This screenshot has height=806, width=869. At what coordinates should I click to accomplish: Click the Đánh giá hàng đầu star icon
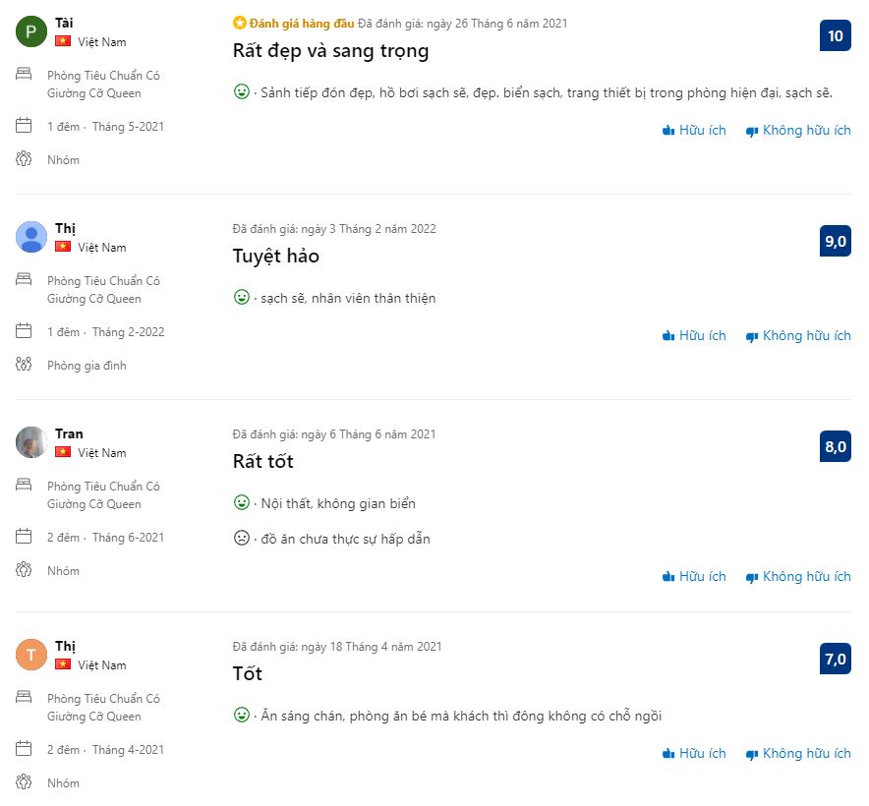tap(239, 23)
